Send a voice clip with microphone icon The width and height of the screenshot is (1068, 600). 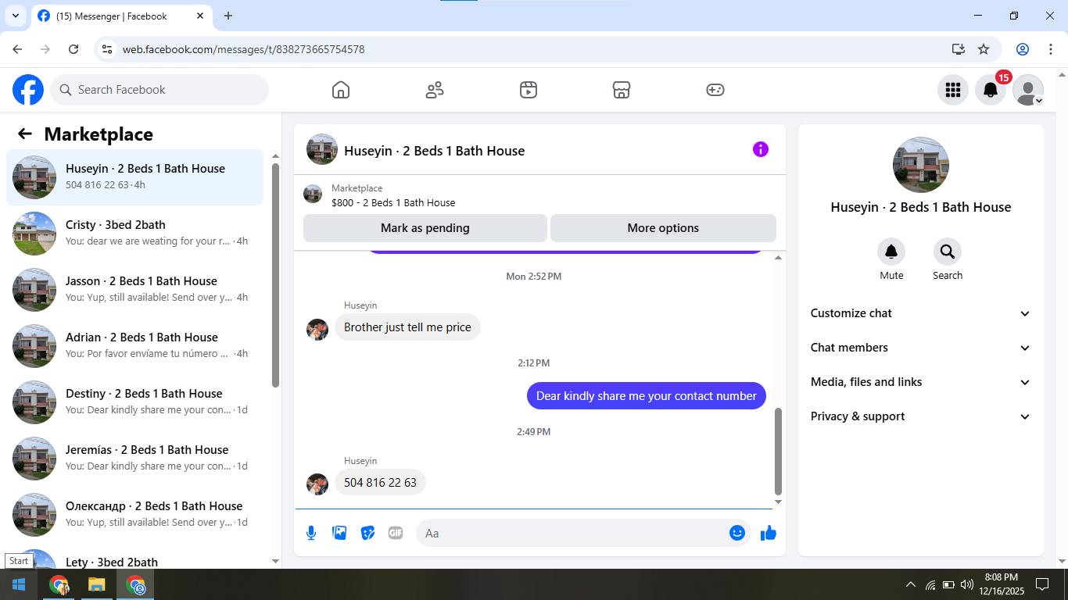(x=311, y=533)
